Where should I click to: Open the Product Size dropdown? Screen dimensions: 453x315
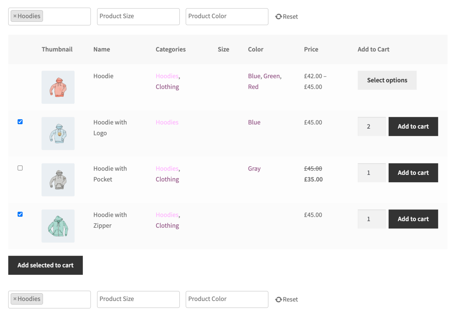[138, 17]
